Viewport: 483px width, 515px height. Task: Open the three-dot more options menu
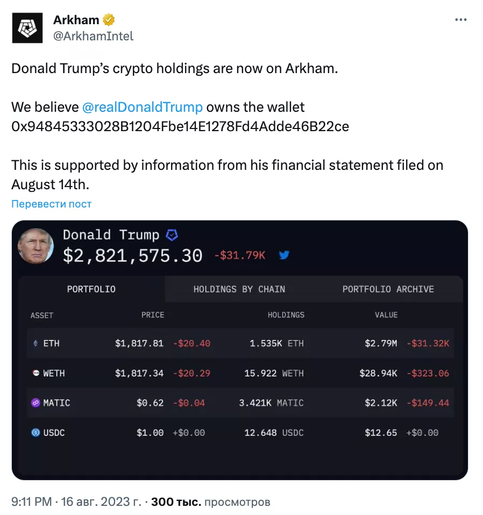point(460,20)
